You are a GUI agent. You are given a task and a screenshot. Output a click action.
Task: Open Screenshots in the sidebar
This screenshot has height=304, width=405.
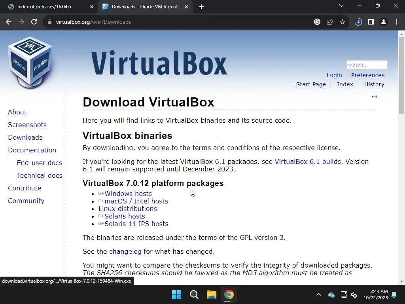tap(27, 125)
